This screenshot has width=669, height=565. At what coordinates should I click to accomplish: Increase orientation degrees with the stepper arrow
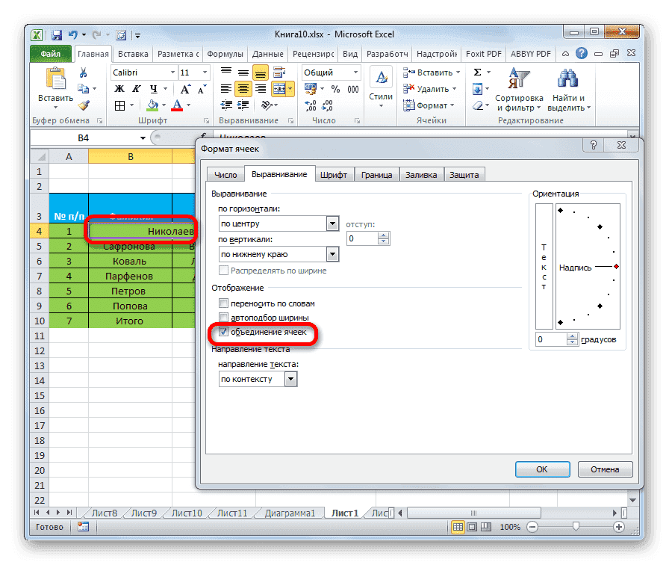click(571, 336)
